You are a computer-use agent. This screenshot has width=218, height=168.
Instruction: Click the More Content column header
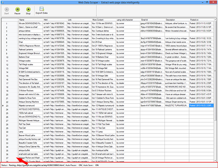[103, 20]
